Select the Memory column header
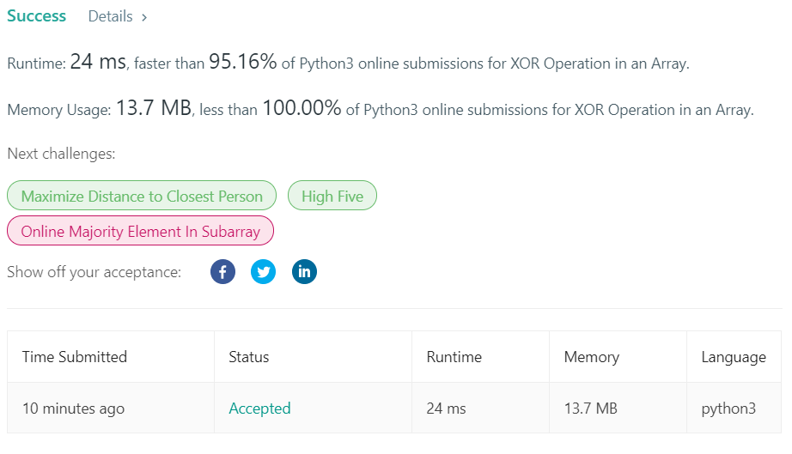This screenshot has height=454, width=792. 592,357
